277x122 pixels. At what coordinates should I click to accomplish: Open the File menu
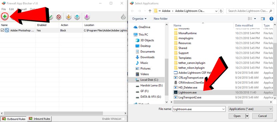pos(4,9)
